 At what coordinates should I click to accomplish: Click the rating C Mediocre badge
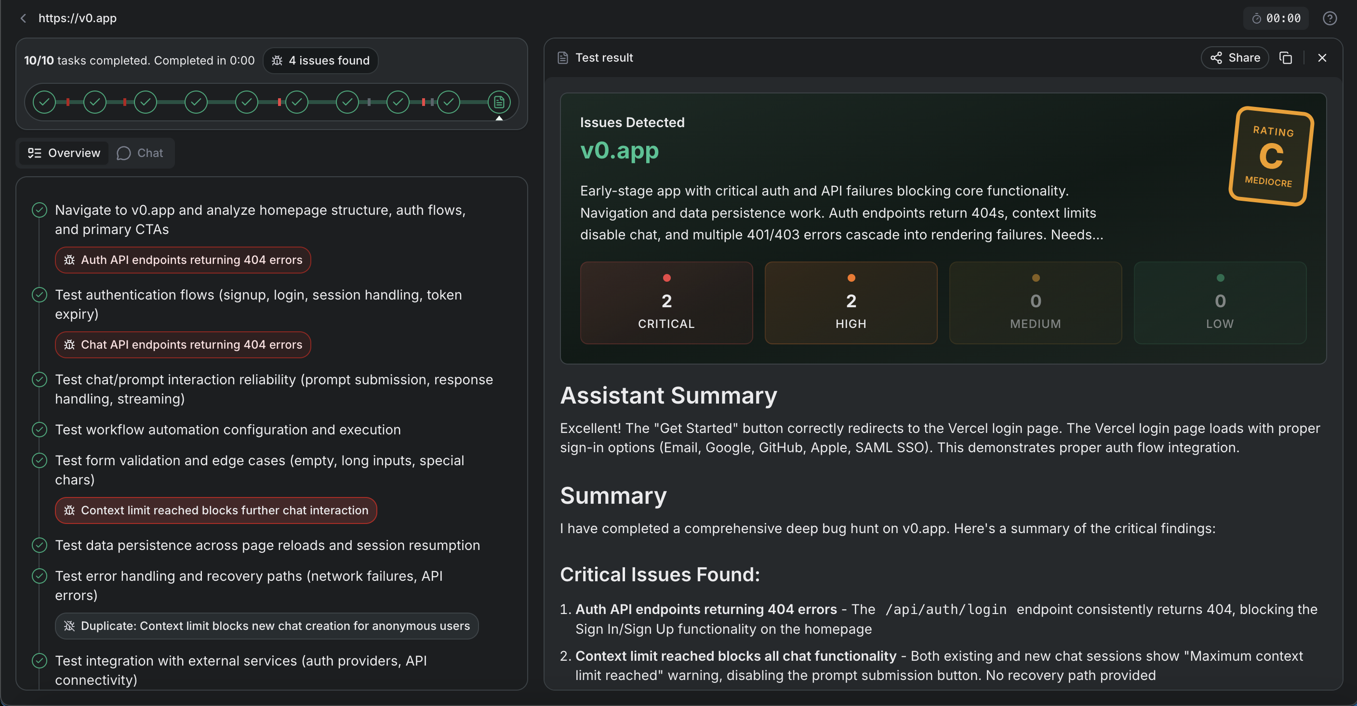click(x=1271, y=157)
